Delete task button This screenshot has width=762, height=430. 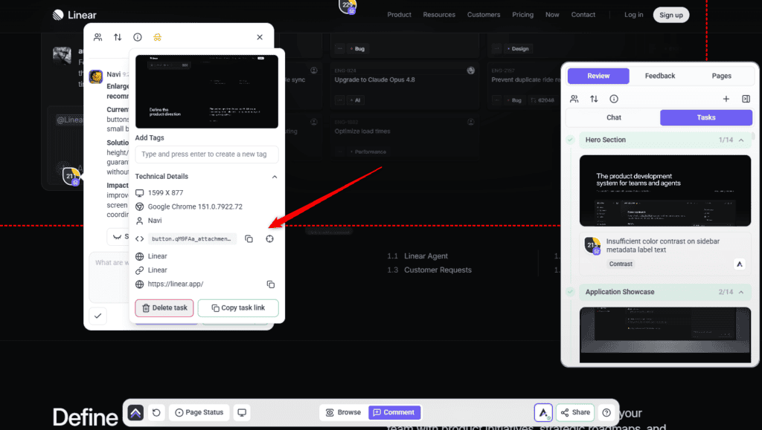(164, 308)
